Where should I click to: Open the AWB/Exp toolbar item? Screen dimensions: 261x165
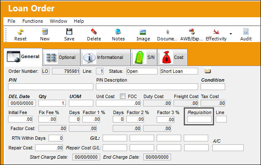192,35
